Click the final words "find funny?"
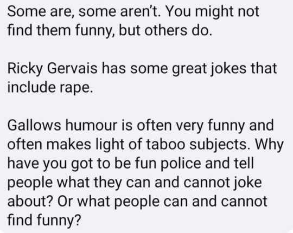293x233 pixels. 44,221
